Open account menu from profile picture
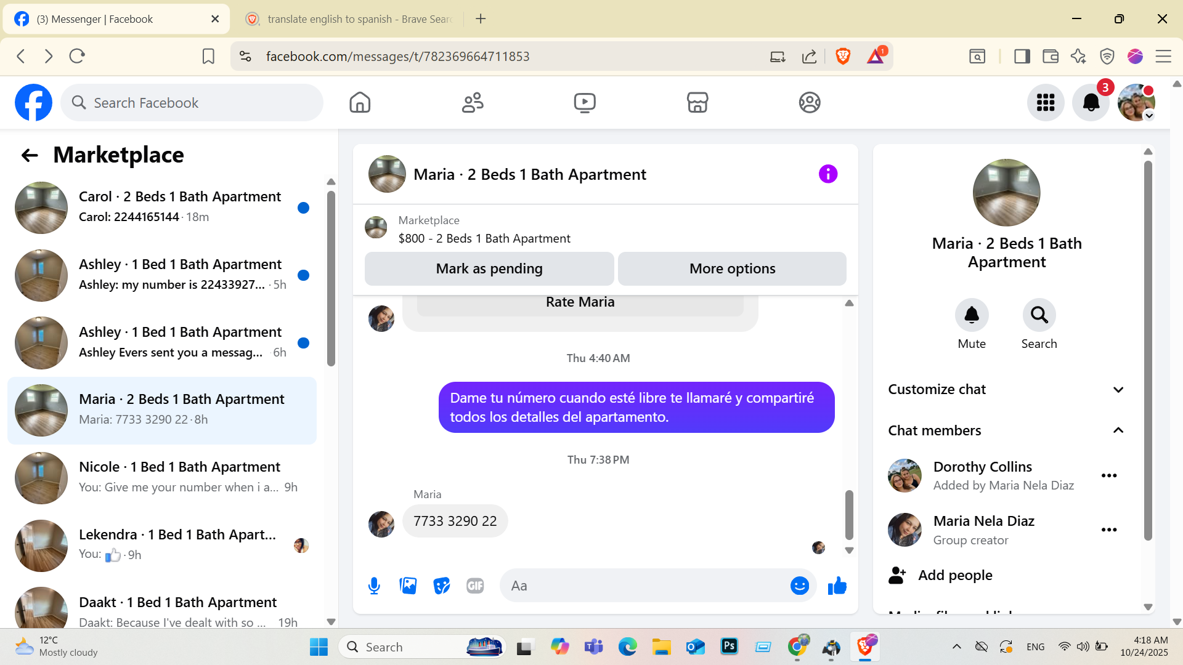1183x665 pixels. point(1136,102)
